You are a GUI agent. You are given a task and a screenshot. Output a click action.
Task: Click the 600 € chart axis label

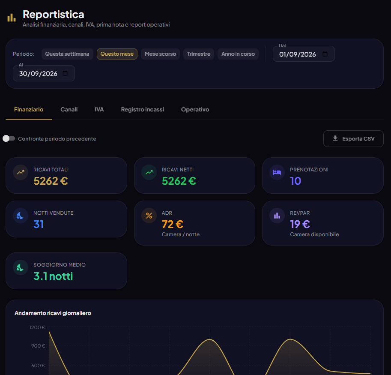point(38,366)
